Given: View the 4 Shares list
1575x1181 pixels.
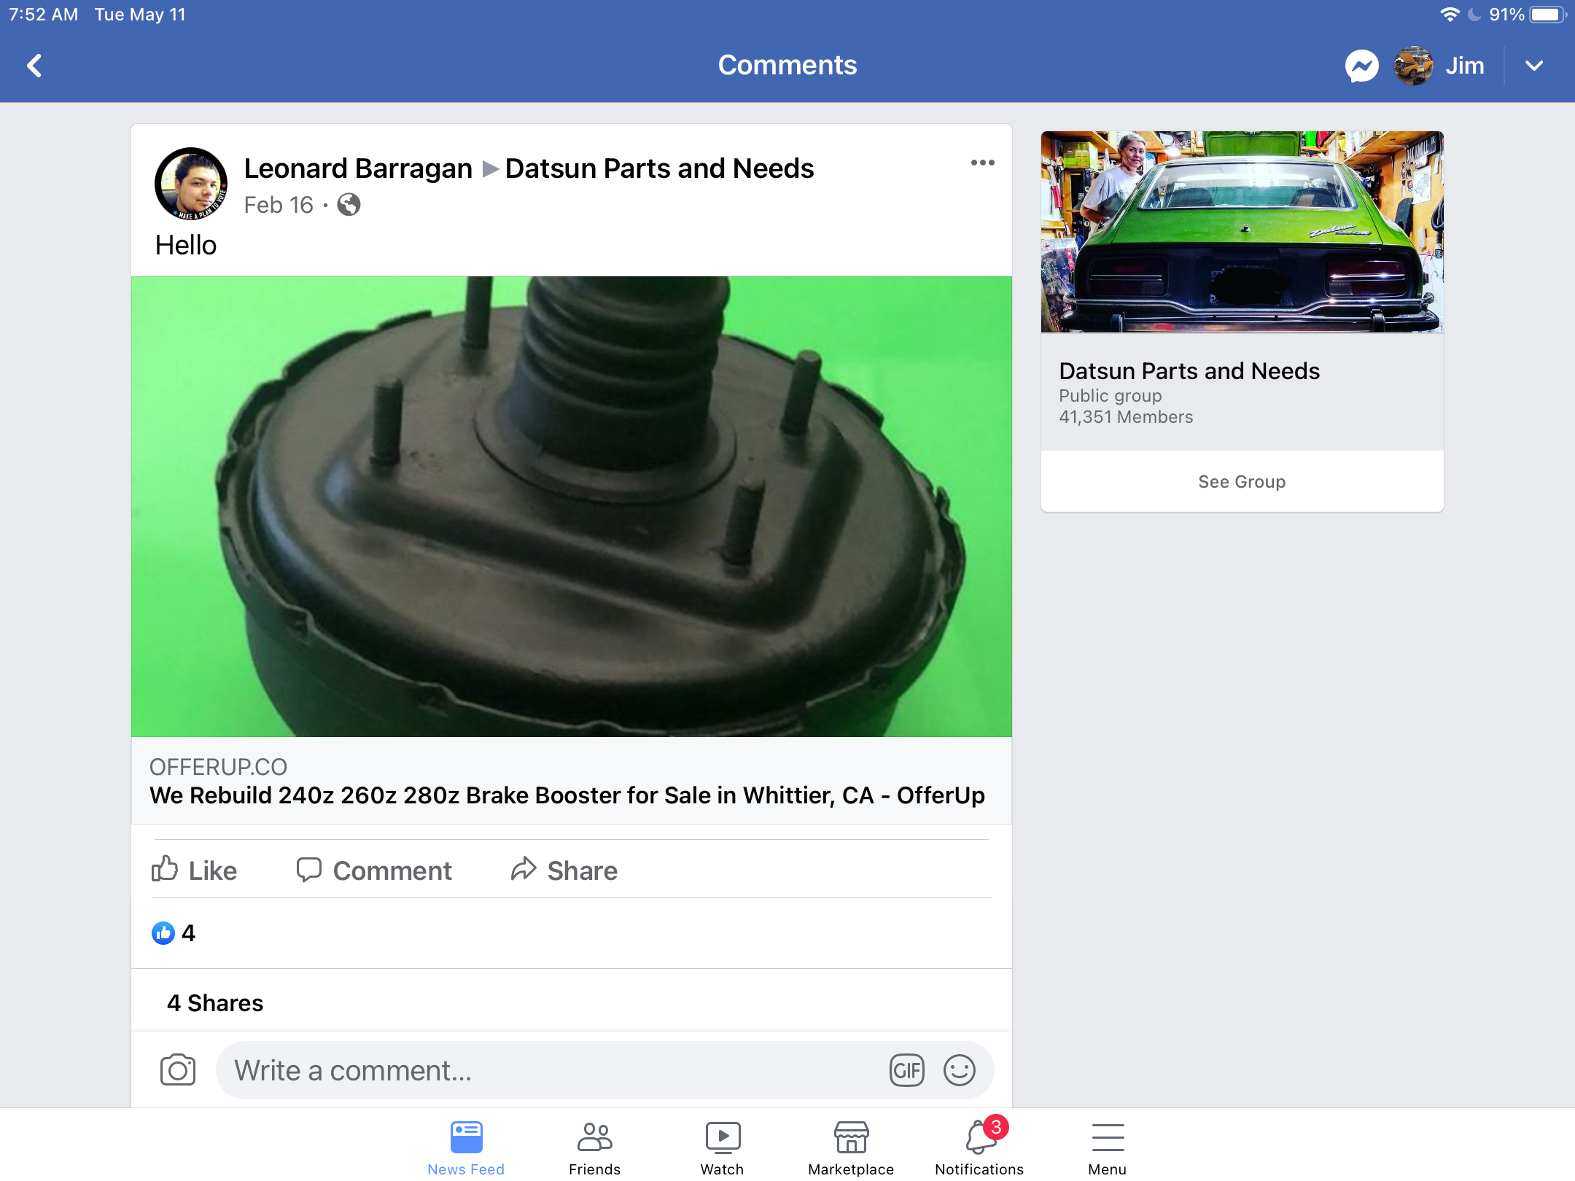Looking at the screenshot, I should coord(215,1003).
